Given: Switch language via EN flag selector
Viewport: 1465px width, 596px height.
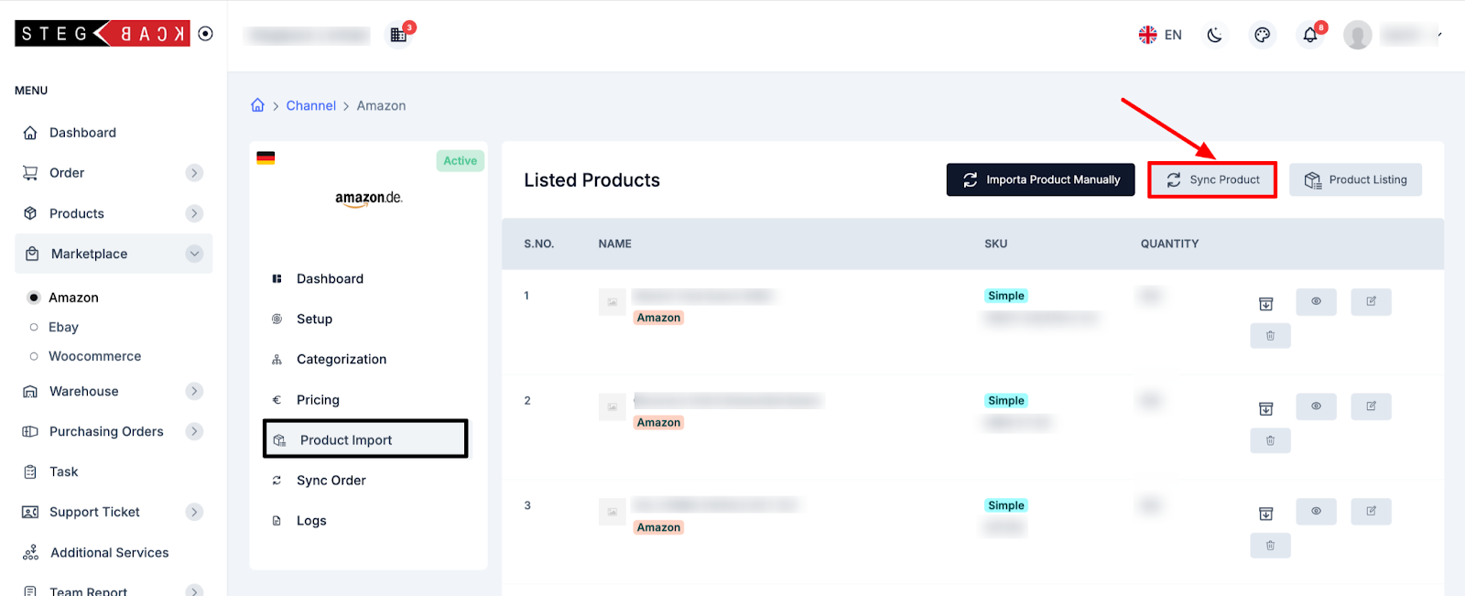Looking at the screenshot, I should coord(1160,35).
